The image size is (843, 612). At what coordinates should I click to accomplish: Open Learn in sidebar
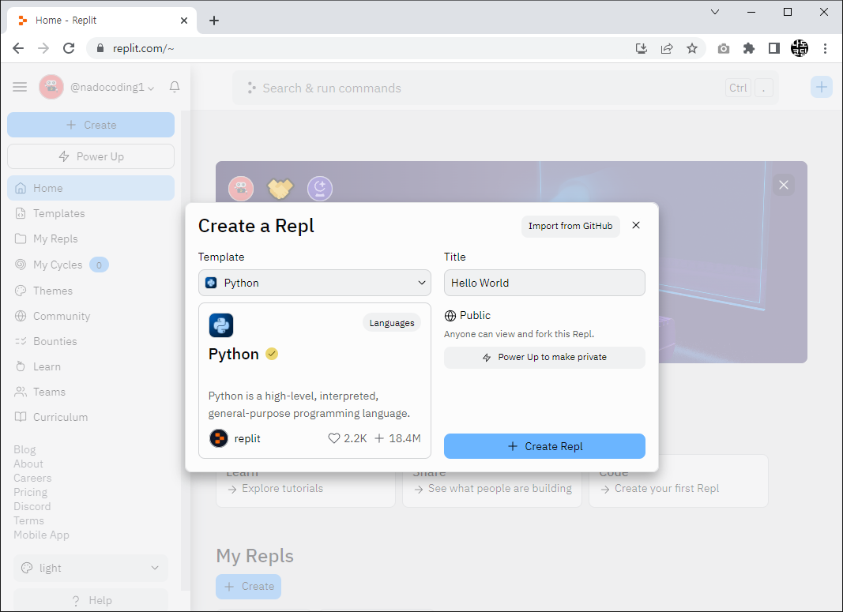click(91, 366)
